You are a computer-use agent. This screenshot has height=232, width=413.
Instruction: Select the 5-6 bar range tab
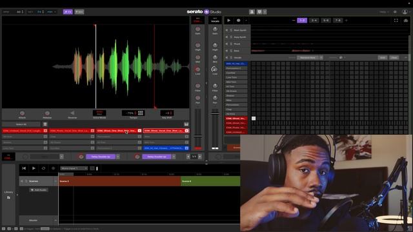click(326, 20)
